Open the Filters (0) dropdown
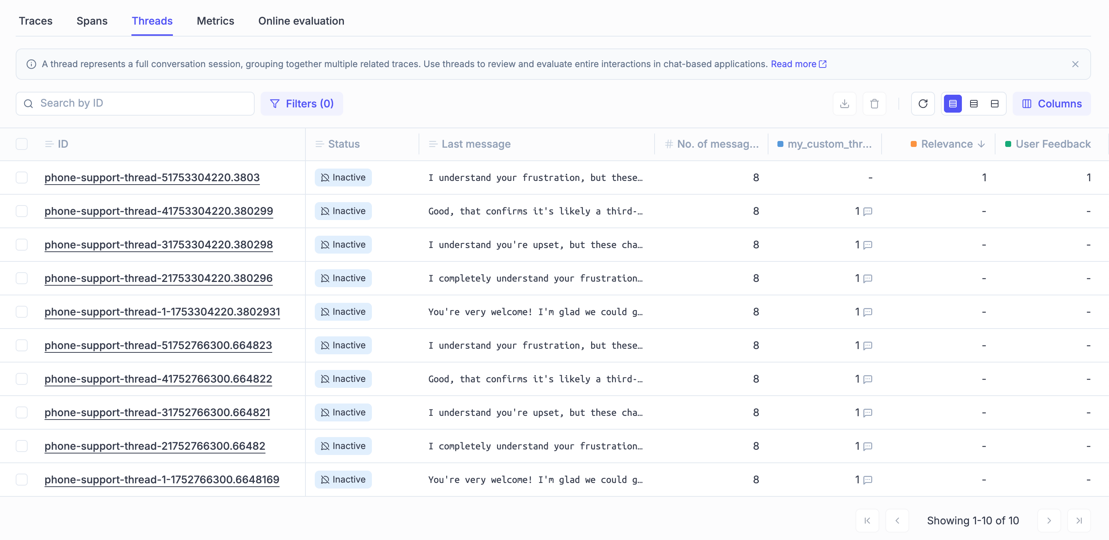1109x540 pixels. coord(301,104)
